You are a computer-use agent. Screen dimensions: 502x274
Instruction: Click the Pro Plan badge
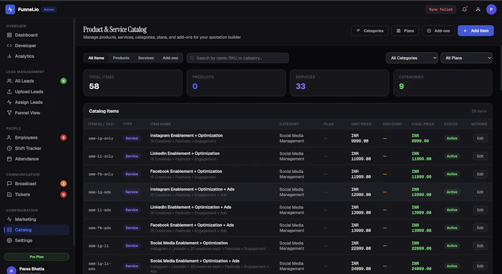pyautogui.click(x=36, y=256)
